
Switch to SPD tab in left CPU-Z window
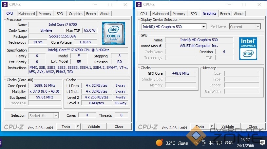coord(60,14)
